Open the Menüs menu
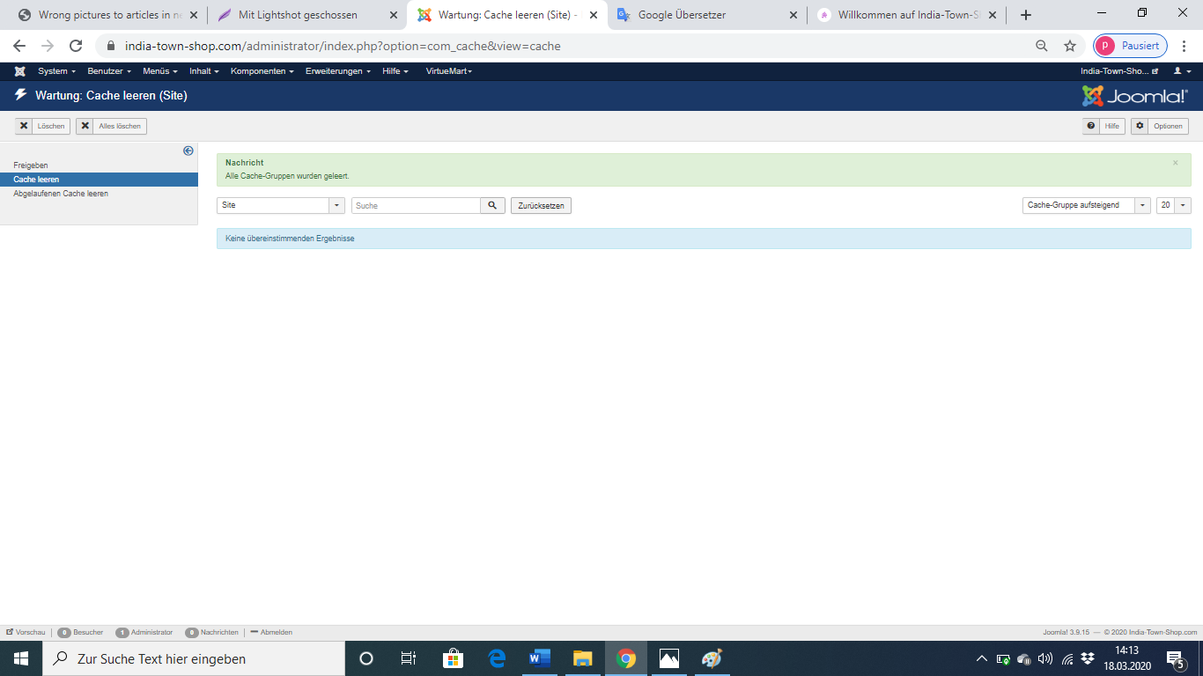Viewport: 1203px width, 676px height. (x=160, y=71)
